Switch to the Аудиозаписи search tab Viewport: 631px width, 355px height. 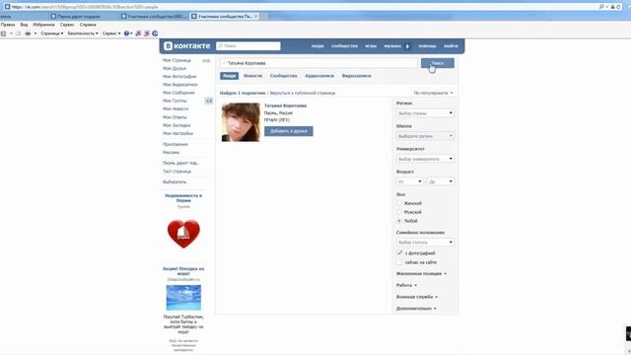point(319,76)
